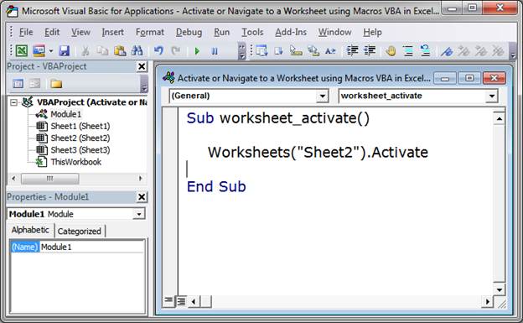Open the Window menu
This screenshot has height=323, width=523.
(x=334, y=32)
